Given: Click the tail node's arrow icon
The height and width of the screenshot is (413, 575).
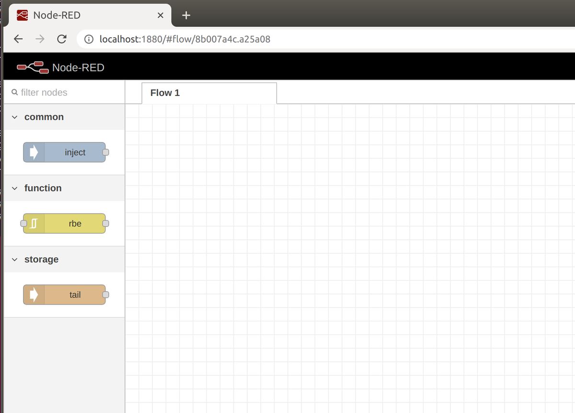Looking at the screenshot, I should pyautogui.click(x=34, y=295).
